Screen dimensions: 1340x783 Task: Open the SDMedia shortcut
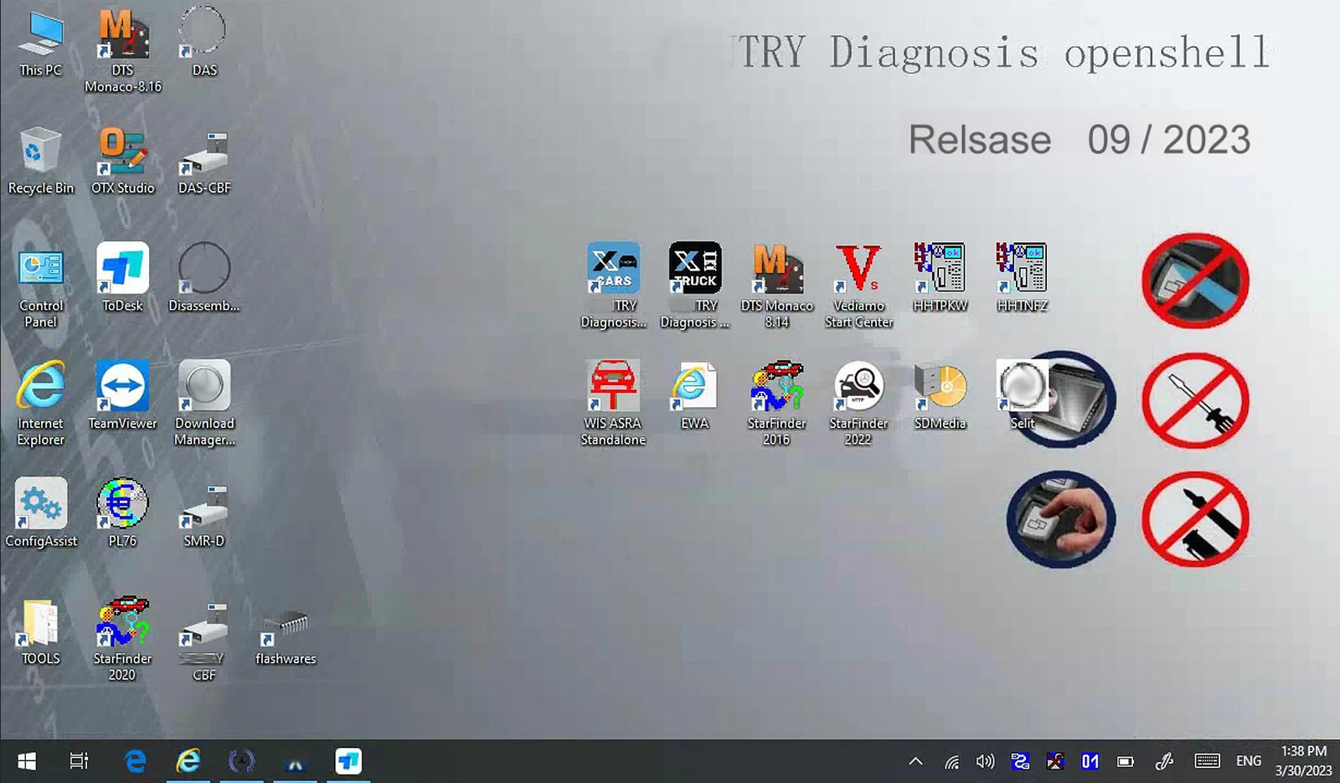pos(940,394)
